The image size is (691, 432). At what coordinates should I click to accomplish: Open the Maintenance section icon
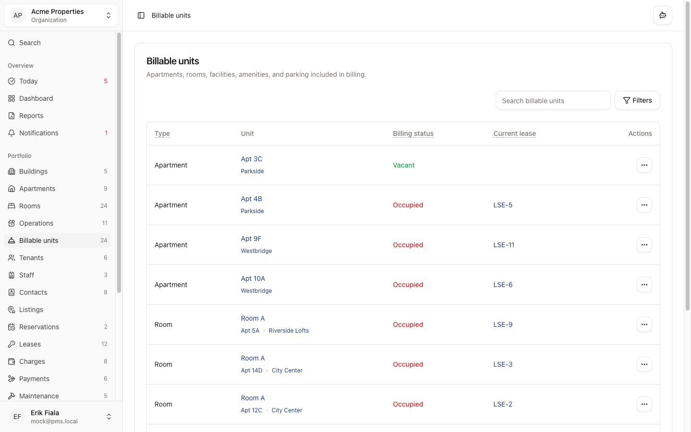[12, 396]
